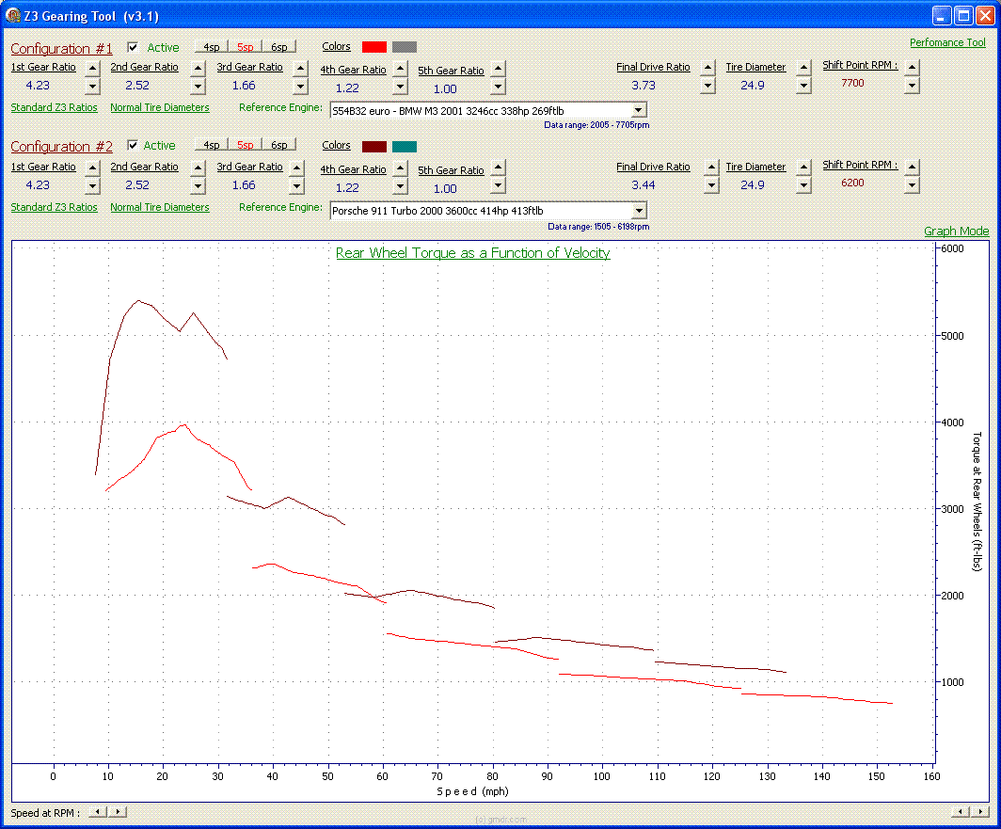Open the Performance Tool link
Screen dimensions: 1001x829
tap(947, 42)
